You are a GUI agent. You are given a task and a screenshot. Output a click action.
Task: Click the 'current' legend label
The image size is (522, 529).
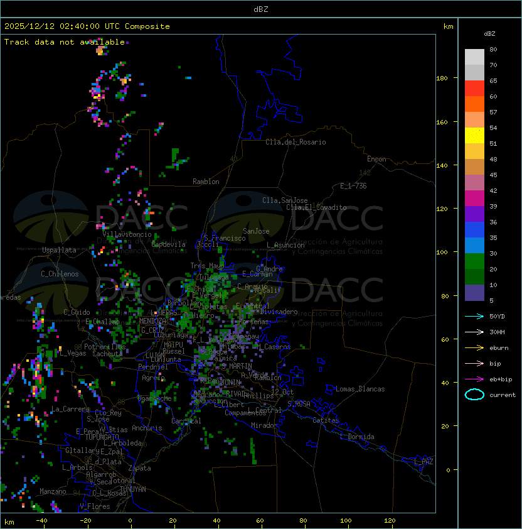[x=503, y=395]
